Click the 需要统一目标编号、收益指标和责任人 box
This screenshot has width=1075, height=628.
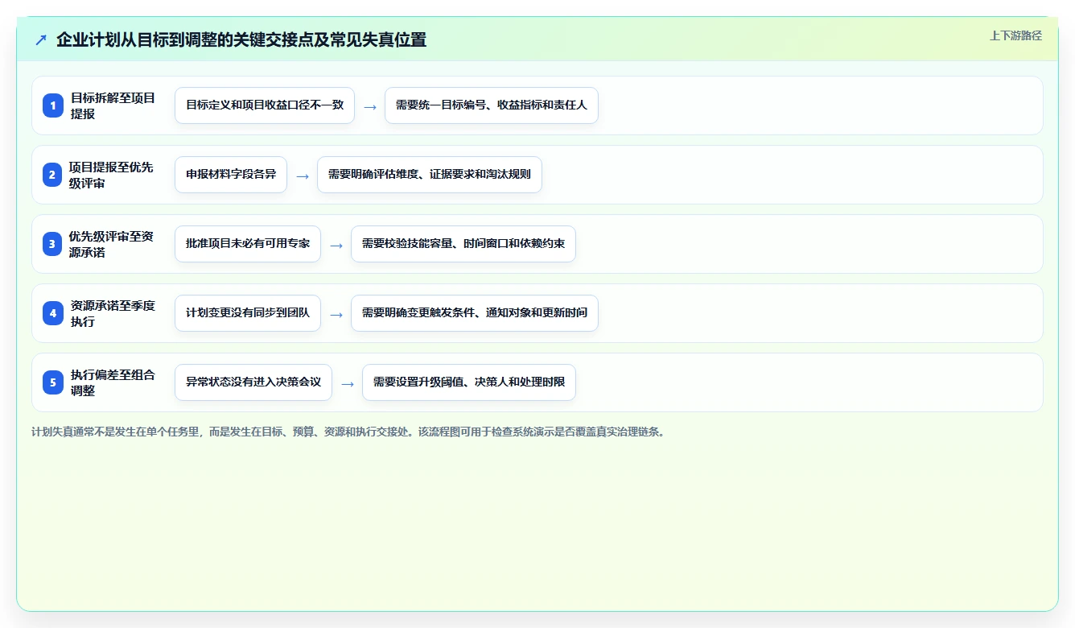pos(492,105)
